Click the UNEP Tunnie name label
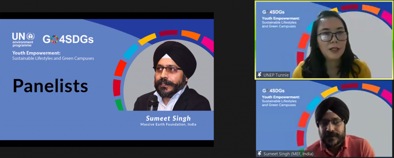 276,75
